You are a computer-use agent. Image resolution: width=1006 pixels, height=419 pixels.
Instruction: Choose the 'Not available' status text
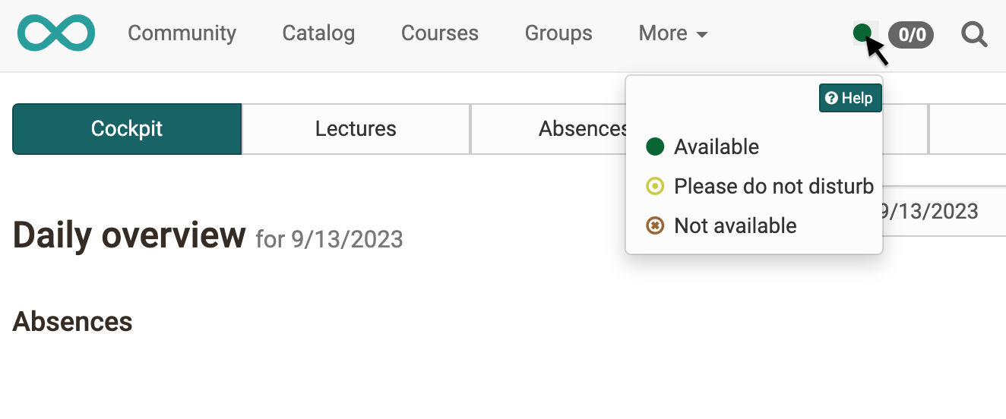735,225
